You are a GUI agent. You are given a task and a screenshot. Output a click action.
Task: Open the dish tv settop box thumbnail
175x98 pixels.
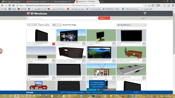tap(131, 70)
